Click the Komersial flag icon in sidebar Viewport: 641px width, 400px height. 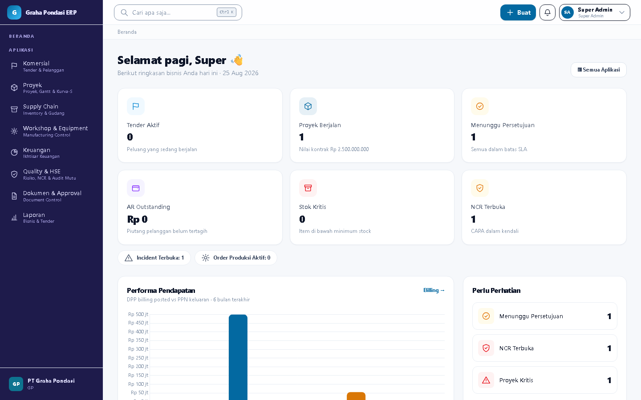[x=14, y=66]
